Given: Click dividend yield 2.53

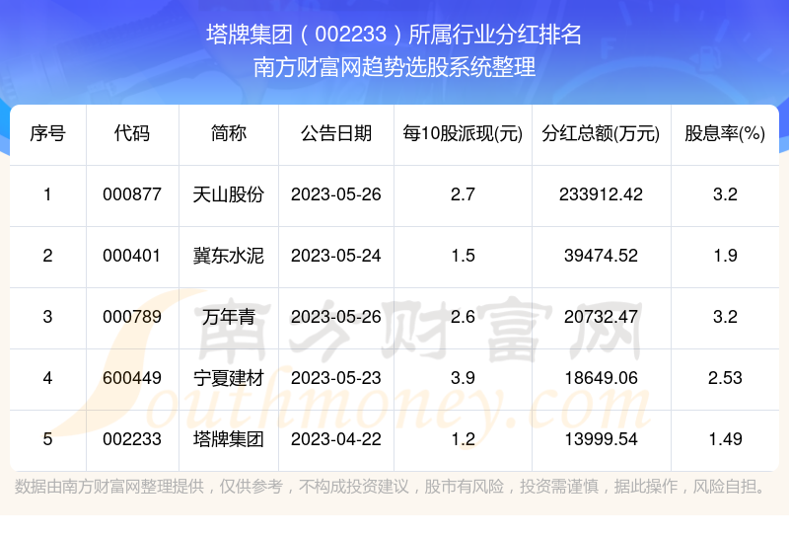Looking at the screenshot, I should click(x=725, y=378).
